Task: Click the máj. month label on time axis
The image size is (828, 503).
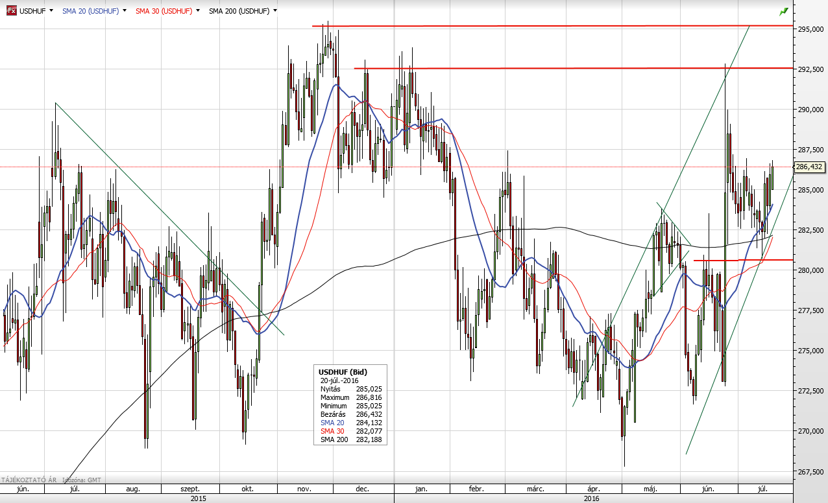Action: click(x=650, y=489)
